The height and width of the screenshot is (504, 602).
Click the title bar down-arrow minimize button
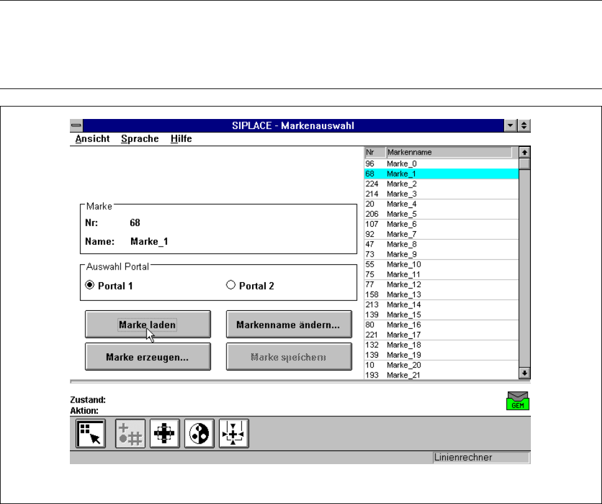pyautogui.click(x=510, y=125)
